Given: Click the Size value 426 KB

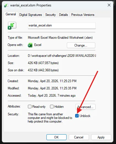Looking at the screenshot, I should click(x=43, y=63).
